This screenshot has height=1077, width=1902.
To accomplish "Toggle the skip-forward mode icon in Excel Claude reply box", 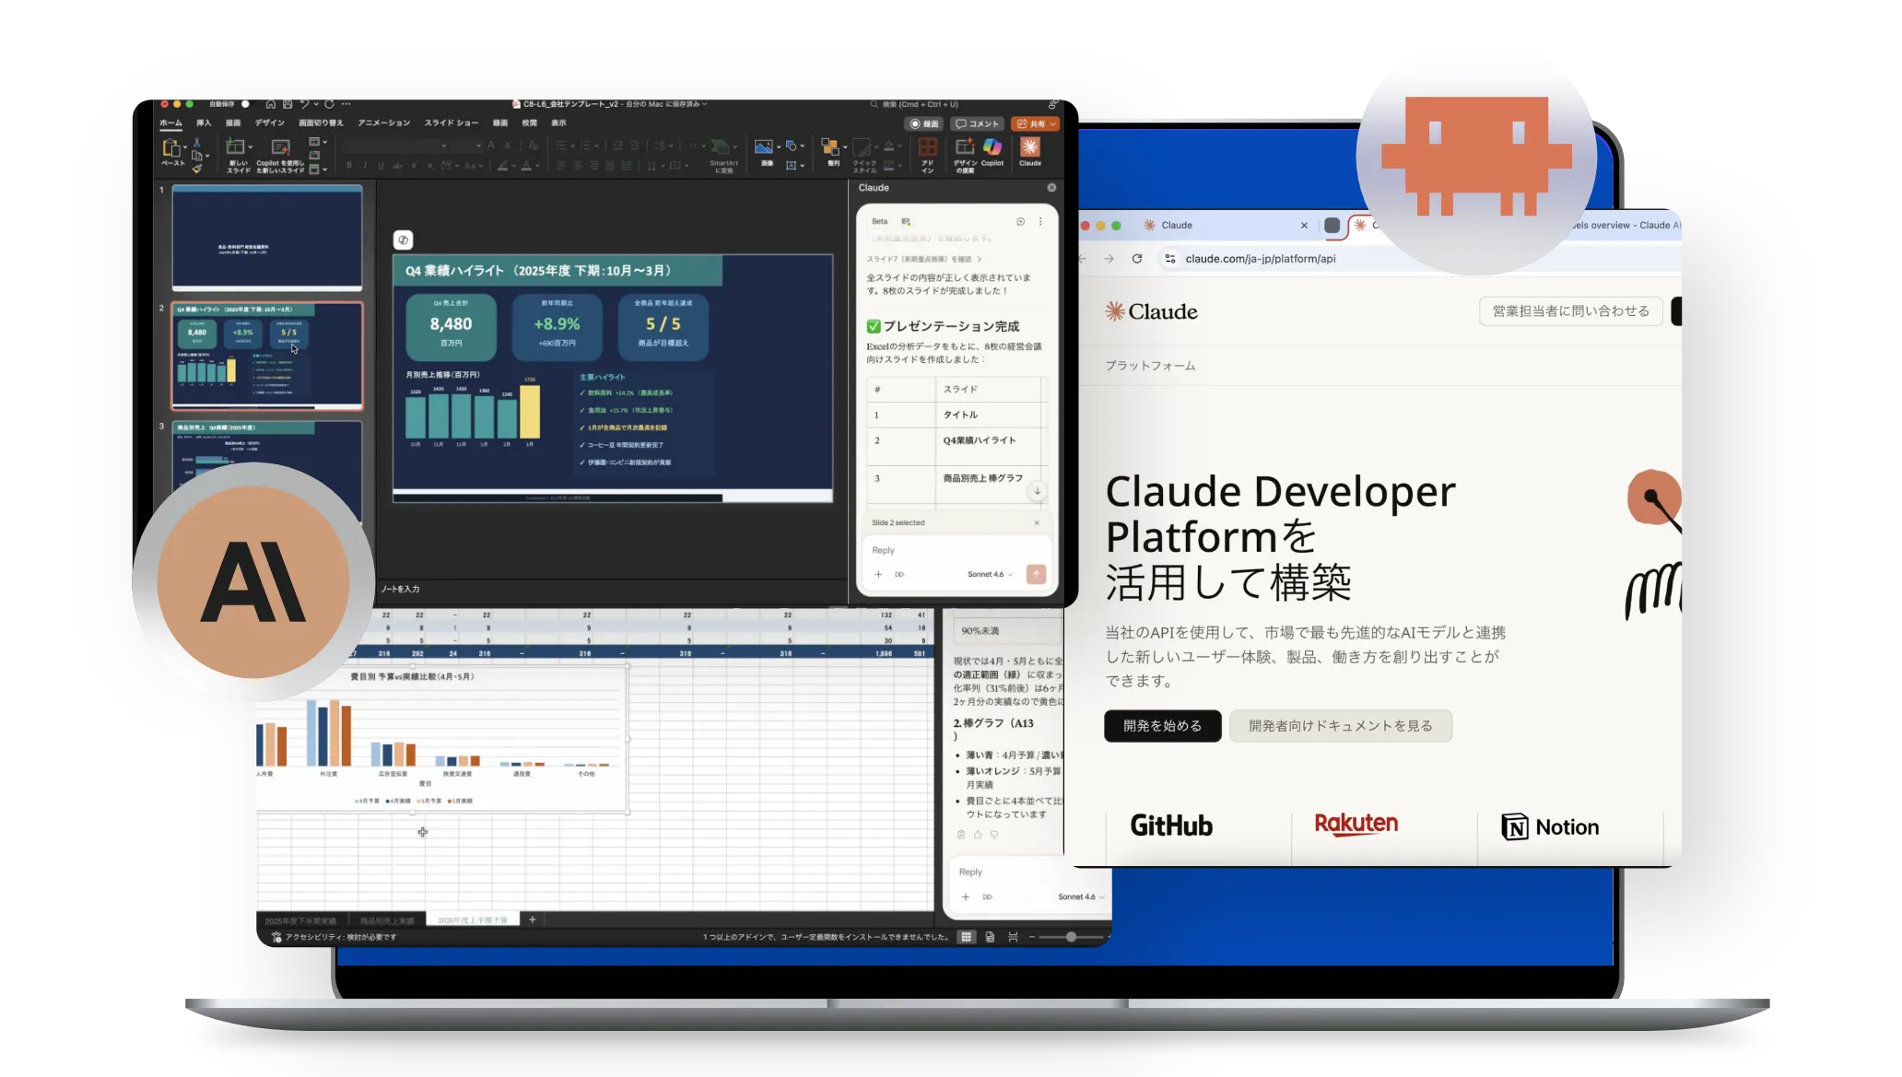I will [987, 896].
